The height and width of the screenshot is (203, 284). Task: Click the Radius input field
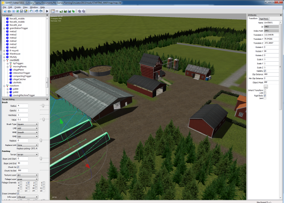click(x=23, y=105)
